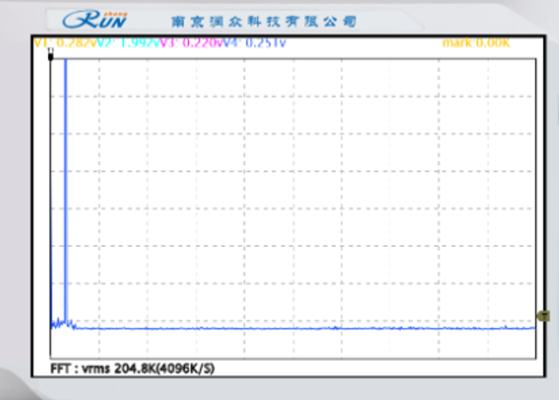Click the DC spike at the plot's left edge
The image size is (559, 400).
52,209
